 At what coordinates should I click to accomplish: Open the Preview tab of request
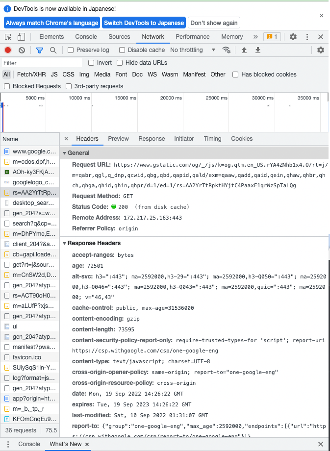(x=118, y=139)
